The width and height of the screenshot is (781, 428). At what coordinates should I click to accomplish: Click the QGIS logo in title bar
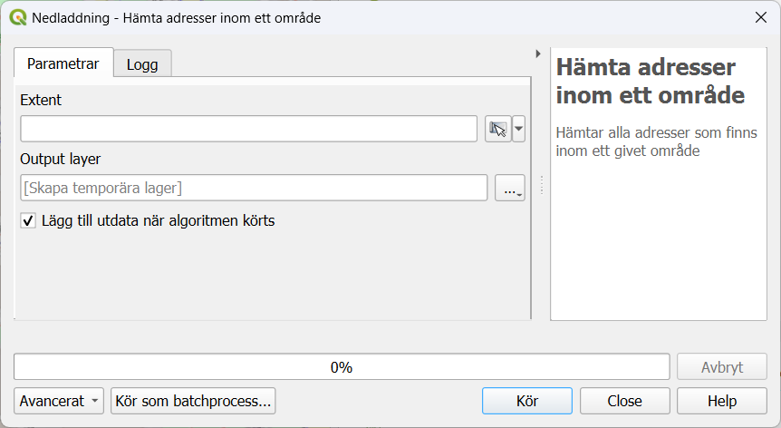point(18,18)
